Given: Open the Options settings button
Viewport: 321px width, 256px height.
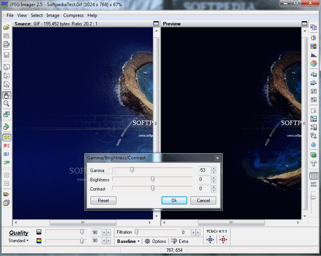Looking at the screenshot, I should tap(156, 241).
